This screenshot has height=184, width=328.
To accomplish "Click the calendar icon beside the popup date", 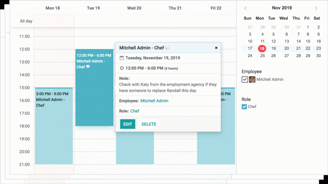I will pos(122,58).
